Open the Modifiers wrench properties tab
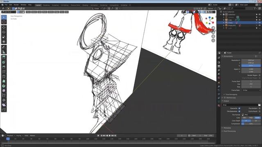262x147 pixels. [219, 87]
